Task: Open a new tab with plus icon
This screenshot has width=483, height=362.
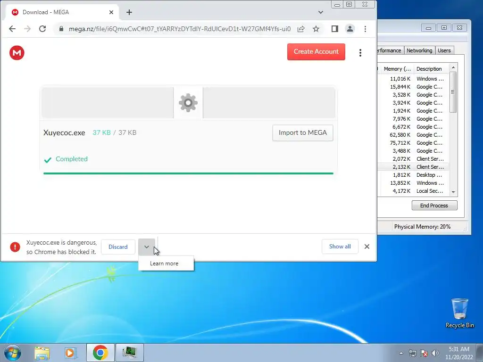Action: click(x=129, y=12)
